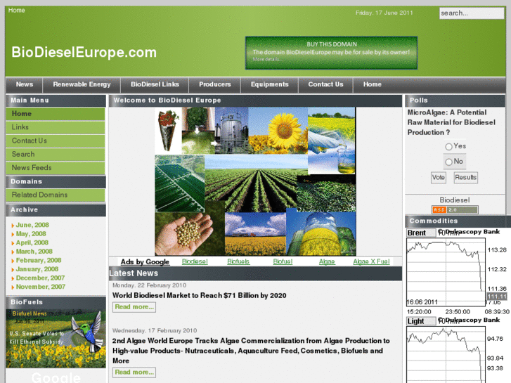
Task: Select Links in Main Menu sidebar
Action: tap(56, 127)
